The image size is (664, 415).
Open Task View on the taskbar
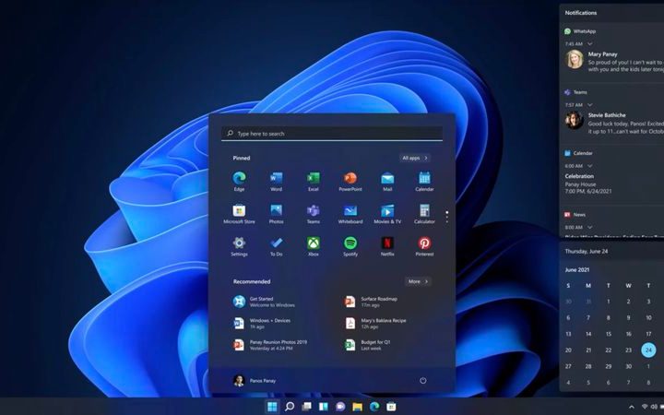(x=306, y=407)
